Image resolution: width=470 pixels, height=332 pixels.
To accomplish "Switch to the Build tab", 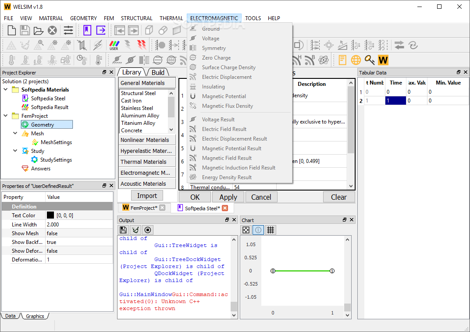I will [x=158, y=72].
